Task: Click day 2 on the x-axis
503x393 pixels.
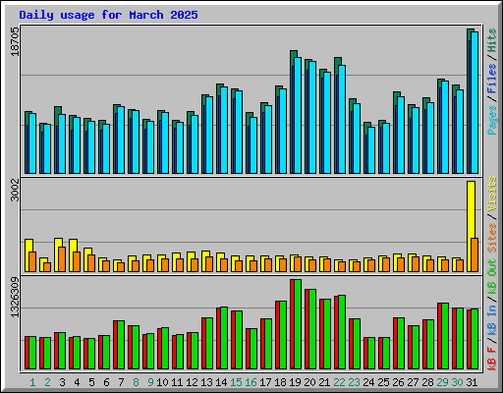Action: (47, 382)
